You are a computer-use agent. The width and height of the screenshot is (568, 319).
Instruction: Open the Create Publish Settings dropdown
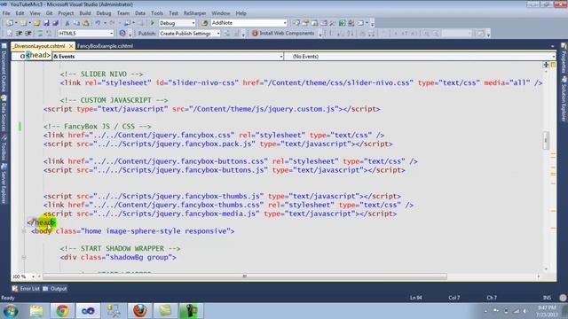pos(189,34)
